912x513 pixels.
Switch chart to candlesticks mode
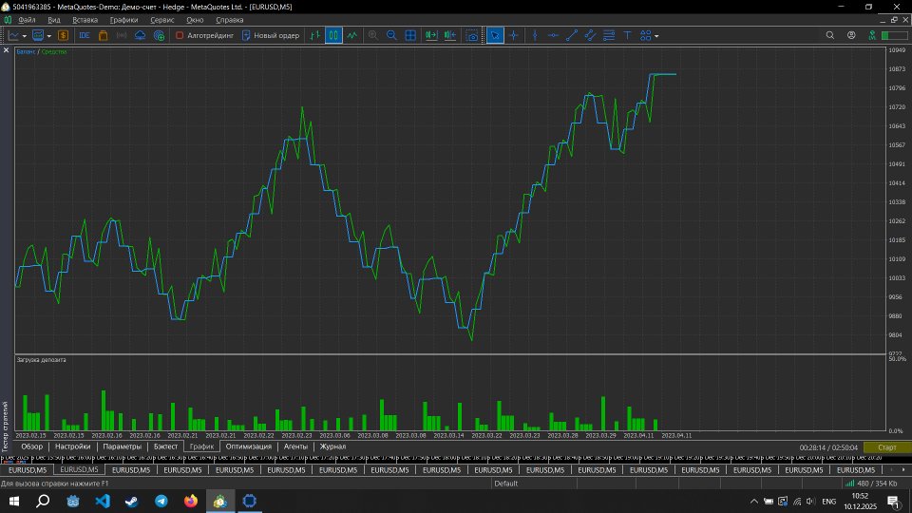coord(333,35)
